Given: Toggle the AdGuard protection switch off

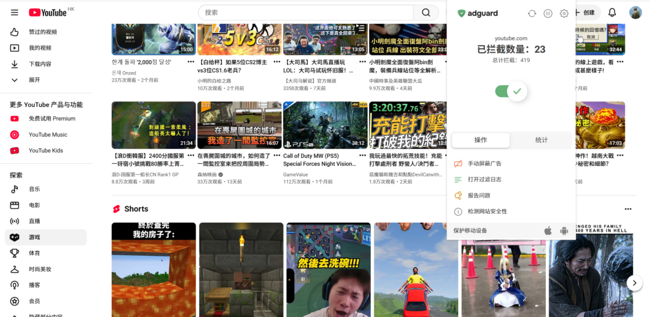Looking at the screenshot, I should coord(511,91).
